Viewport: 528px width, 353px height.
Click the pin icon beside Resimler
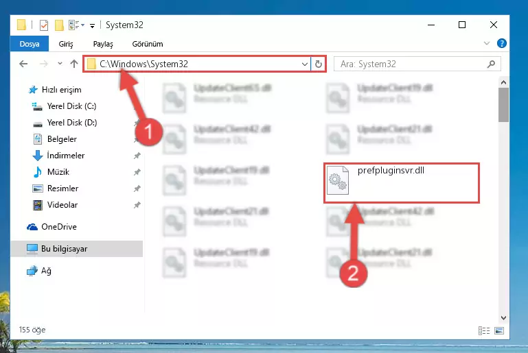click(137, 188)
